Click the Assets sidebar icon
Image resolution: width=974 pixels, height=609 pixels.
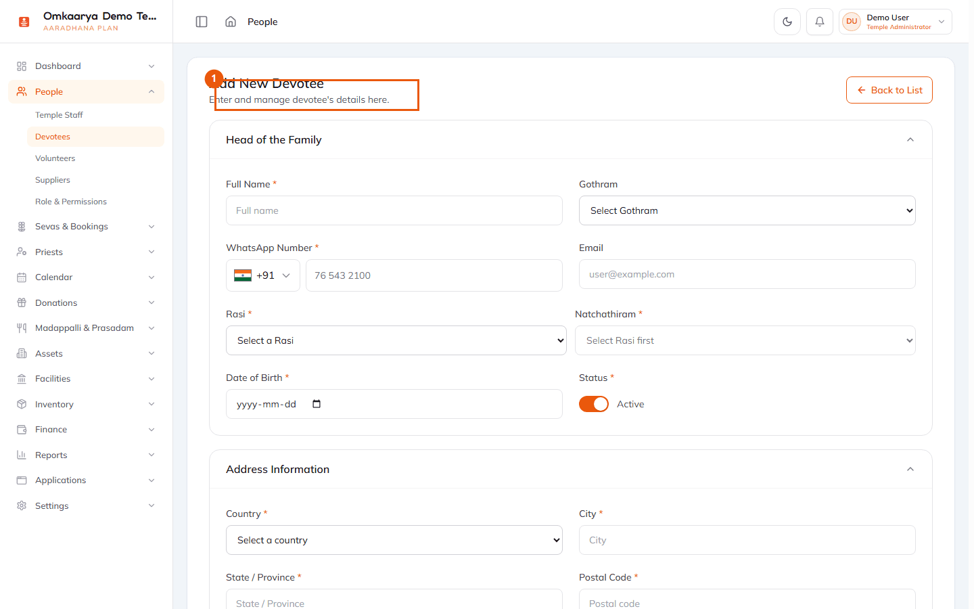point(22,353)
